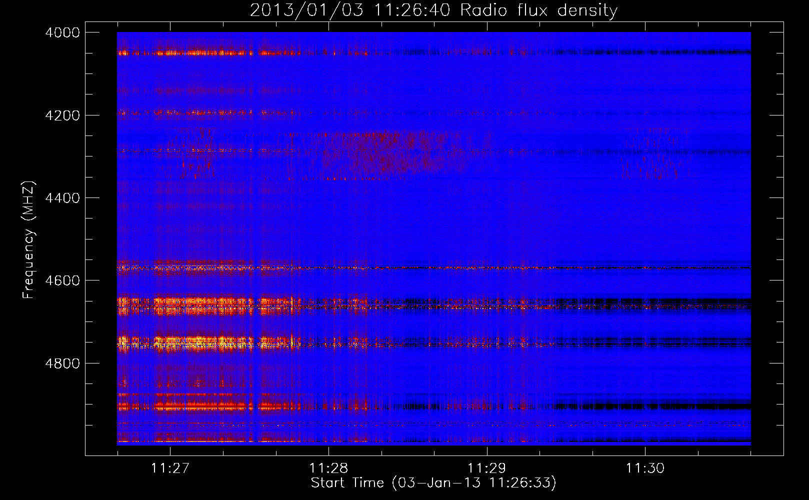The image size is (809, 500).
Task: Click the 11:30 time tick label
Action: pyautogui.click(x=645, y=468)
